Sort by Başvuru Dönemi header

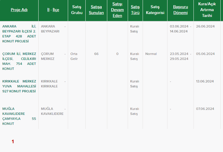[180, 10]
